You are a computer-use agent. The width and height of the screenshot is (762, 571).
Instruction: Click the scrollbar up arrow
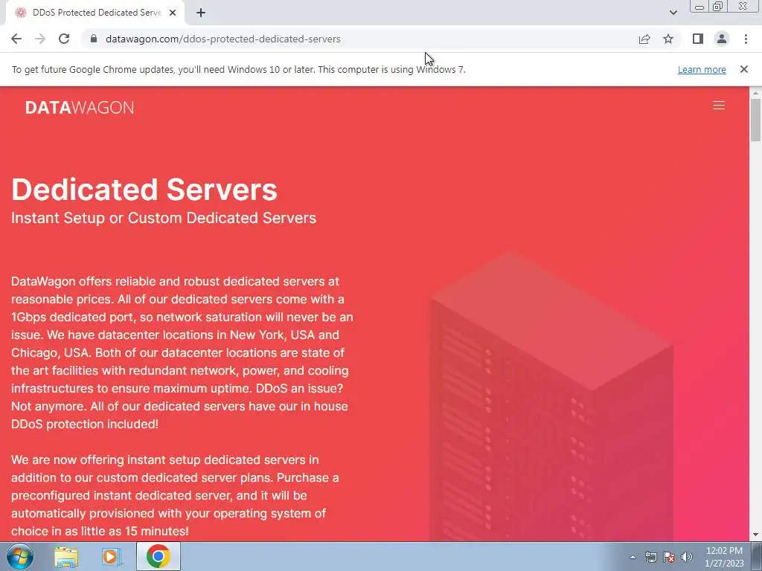(x=755, y=93)
